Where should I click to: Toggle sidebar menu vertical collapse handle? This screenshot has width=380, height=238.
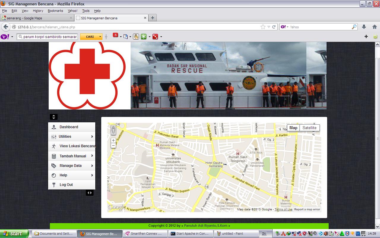click(x=54, y=117)
